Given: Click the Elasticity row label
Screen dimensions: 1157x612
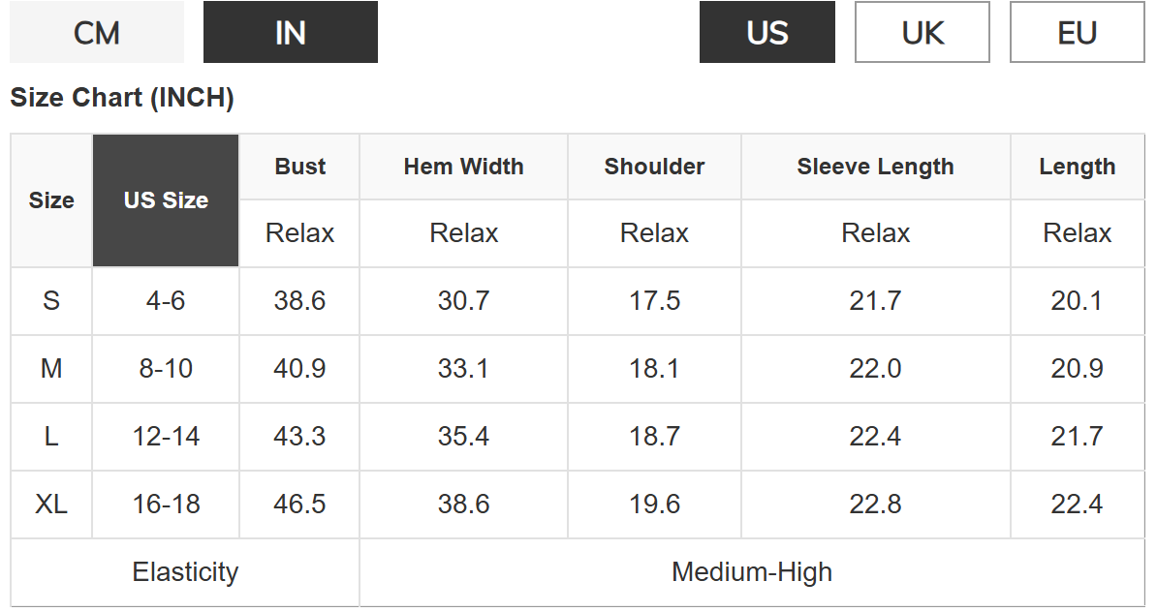Looking at the screenshot, I should (185, 572).
